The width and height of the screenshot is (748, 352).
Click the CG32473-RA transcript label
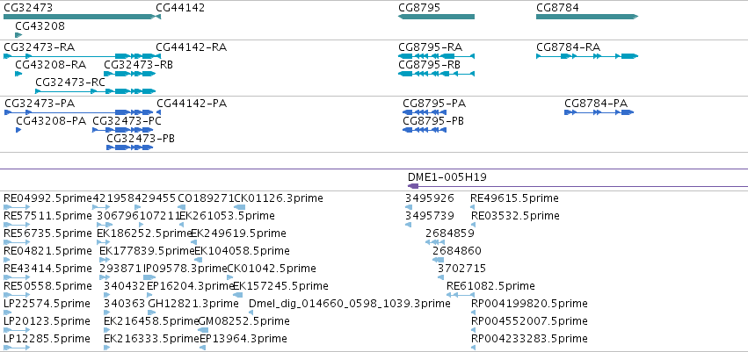tap(40, 47)
